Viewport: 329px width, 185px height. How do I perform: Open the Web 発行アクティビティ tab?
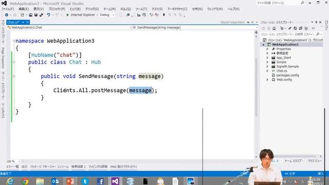click(x=124, y=166)
